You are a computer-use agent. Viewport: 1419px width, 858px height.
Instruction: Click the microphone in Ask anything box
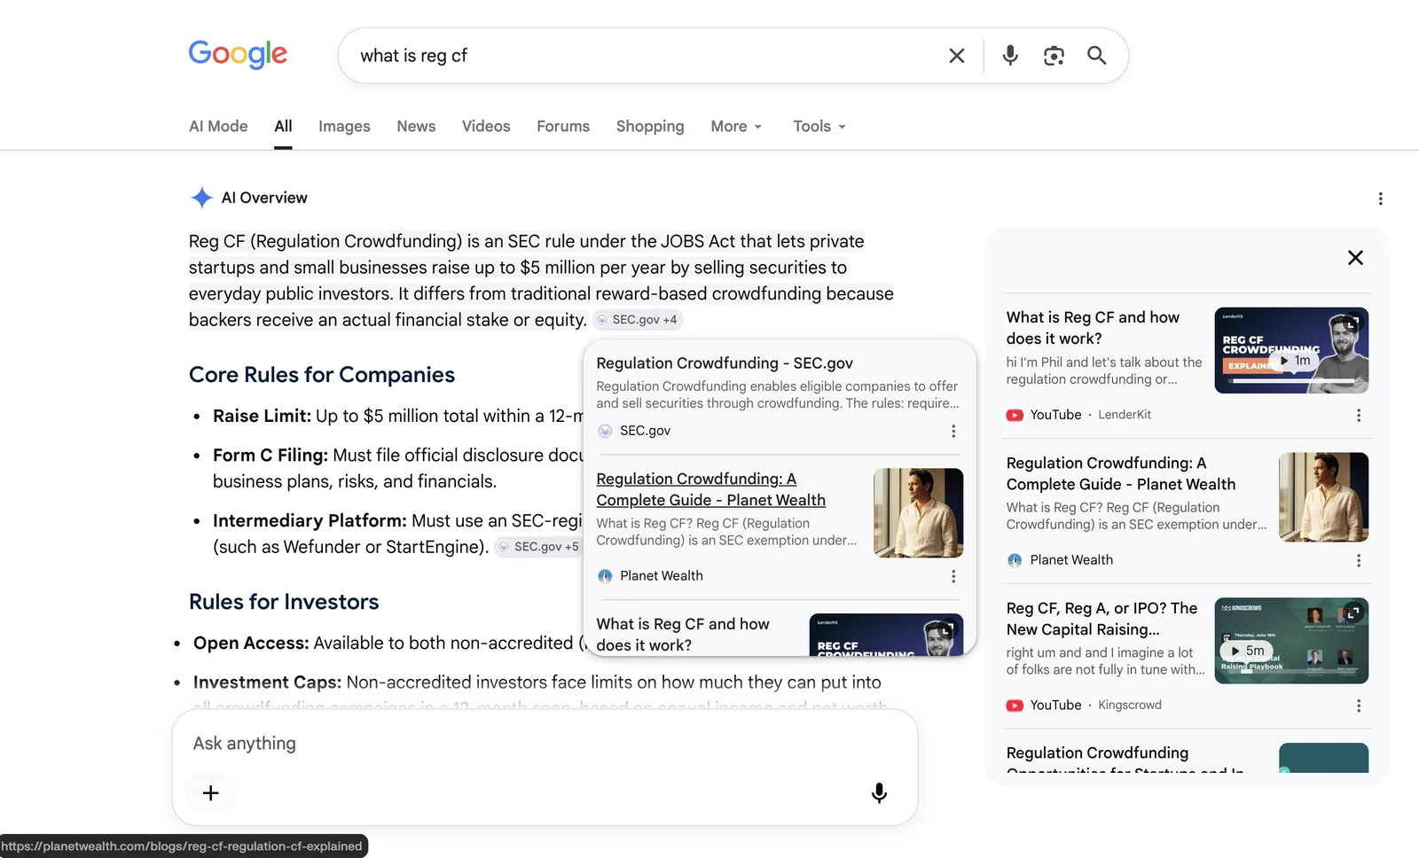879,793
